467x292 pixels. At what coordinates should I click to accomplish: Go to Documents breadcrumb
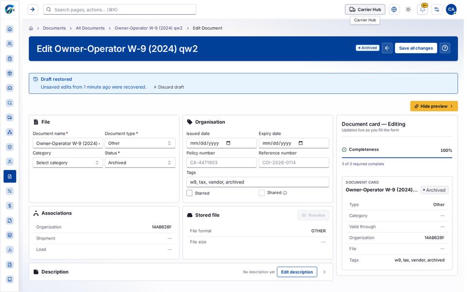click(54, 28)
